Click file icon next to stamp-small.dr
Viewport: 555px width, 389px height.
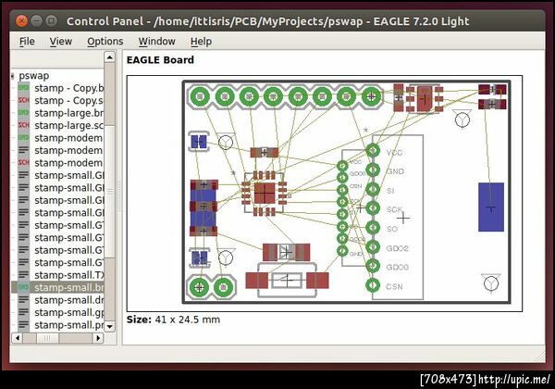tap(23, 300)
